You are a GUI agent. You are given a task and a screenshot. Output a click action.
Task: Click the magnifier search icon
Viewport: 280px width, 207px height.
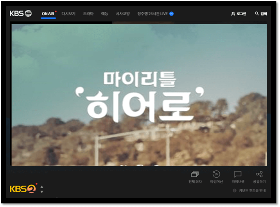[x=257, y=14]
